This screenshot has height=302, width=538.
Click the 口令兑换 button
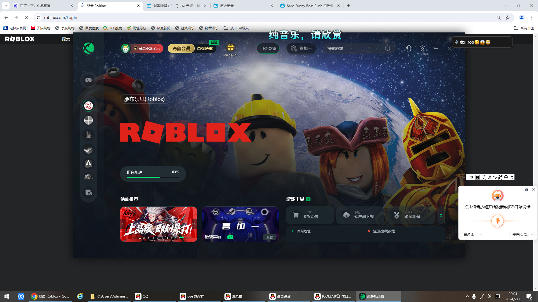pyautogui.click(x=268, y=48)
